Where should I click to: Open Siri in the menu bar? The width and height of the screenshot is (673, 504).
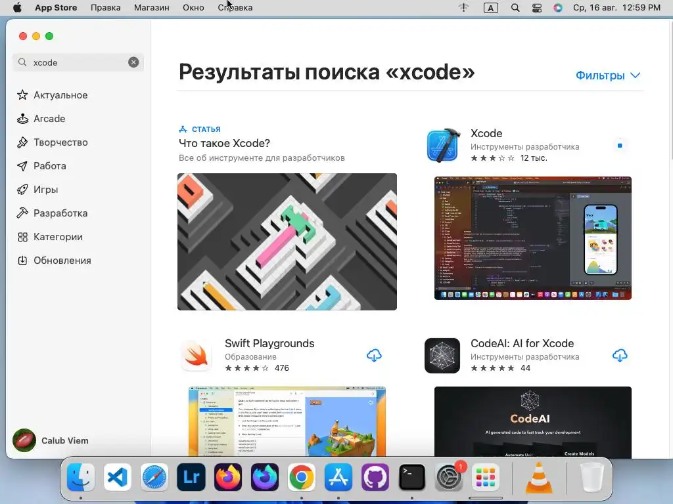pos(557,7)
